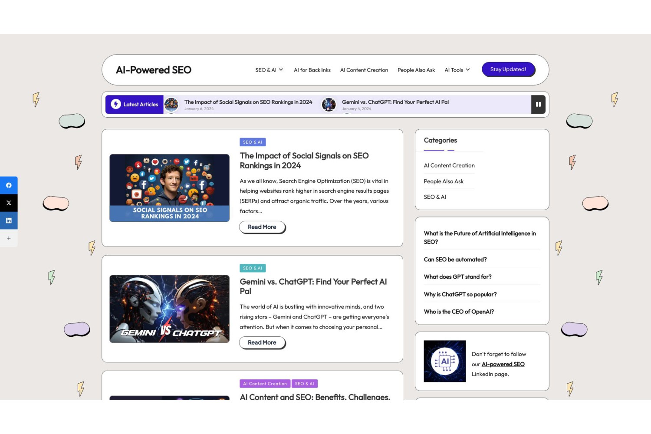
Task: Open title Gemini vs. ChatGPT: Find Your Perfect AI Pal
Action: point(313,286)
